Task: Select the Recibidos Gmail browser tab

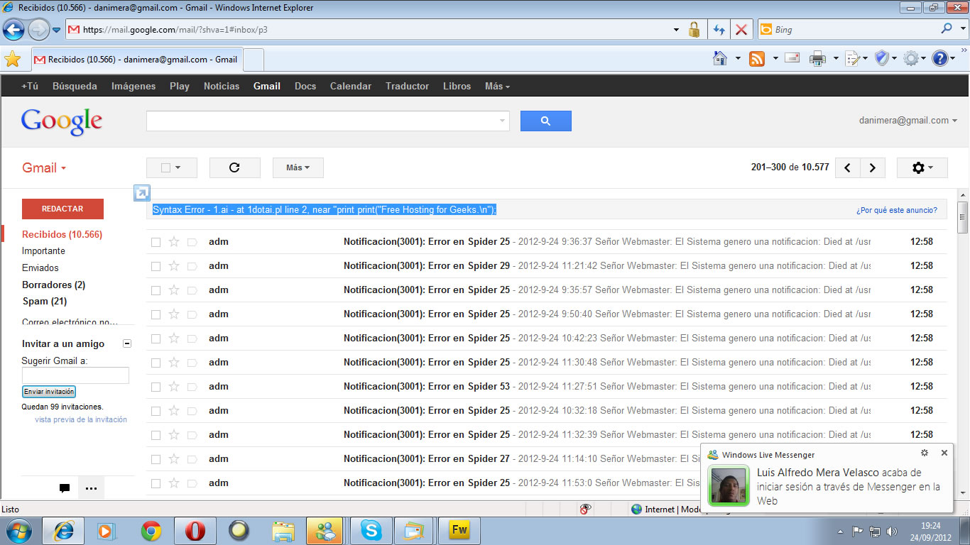Action: point(136,60)
